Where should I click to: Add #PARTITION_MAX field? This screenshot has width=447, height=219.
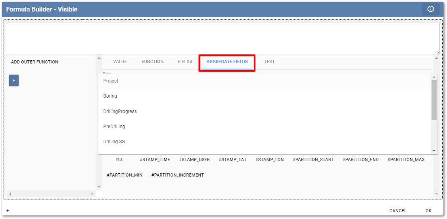[x=406, y=159]
